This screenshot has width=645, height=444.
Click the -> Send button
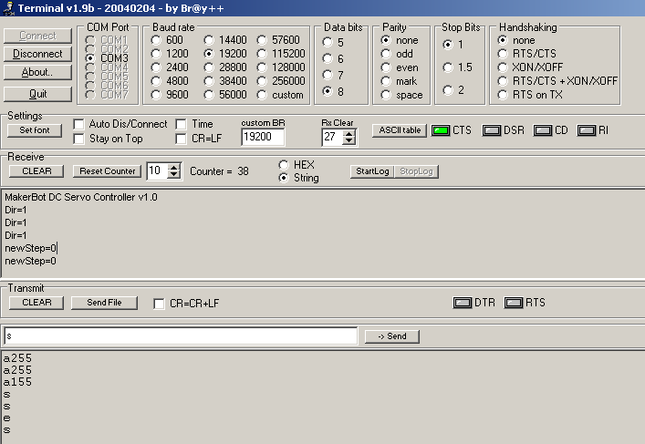point(391,336)
